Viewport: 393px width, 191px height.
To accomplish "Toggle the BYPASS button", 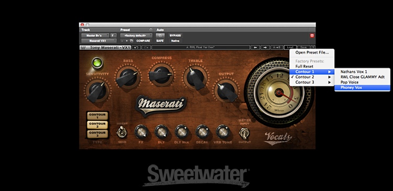I will 175,36.
